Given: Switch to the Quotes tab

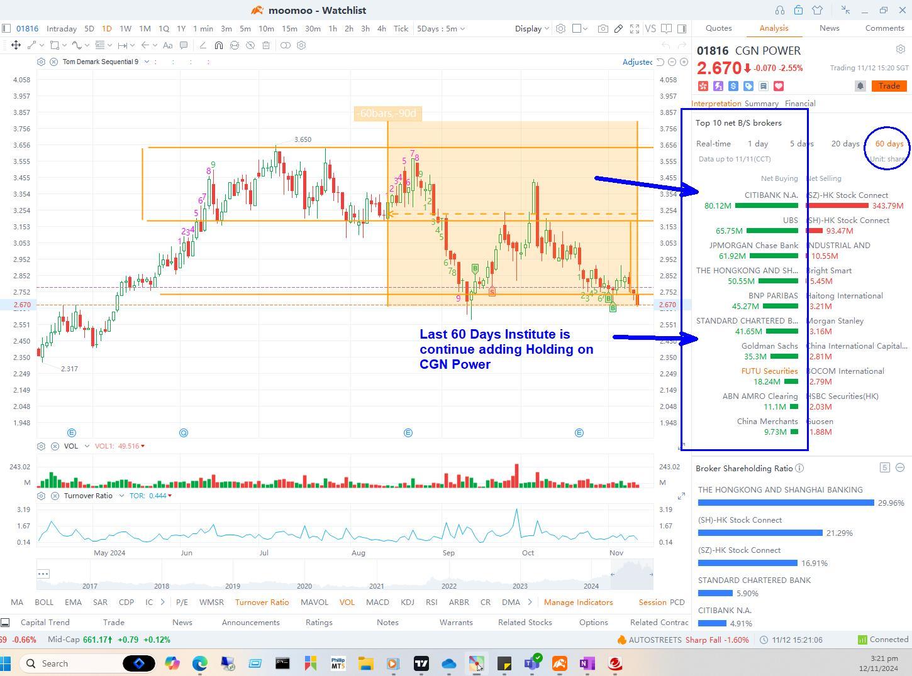Looking at the screenshot, I should [x=718, y=28].
